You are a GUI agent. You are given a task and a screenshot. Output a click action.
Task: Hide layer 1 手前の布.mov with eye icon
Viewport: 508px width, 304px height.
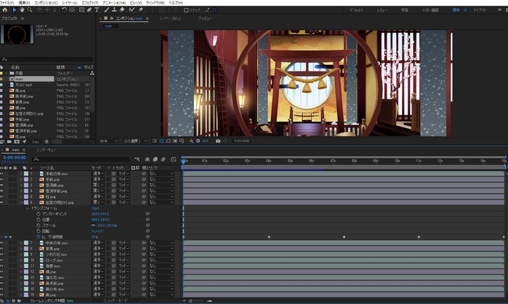(2, 173)
